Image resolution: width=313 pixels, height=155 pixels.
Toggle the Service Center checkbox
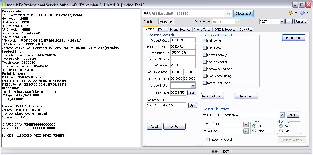point(205,62)
